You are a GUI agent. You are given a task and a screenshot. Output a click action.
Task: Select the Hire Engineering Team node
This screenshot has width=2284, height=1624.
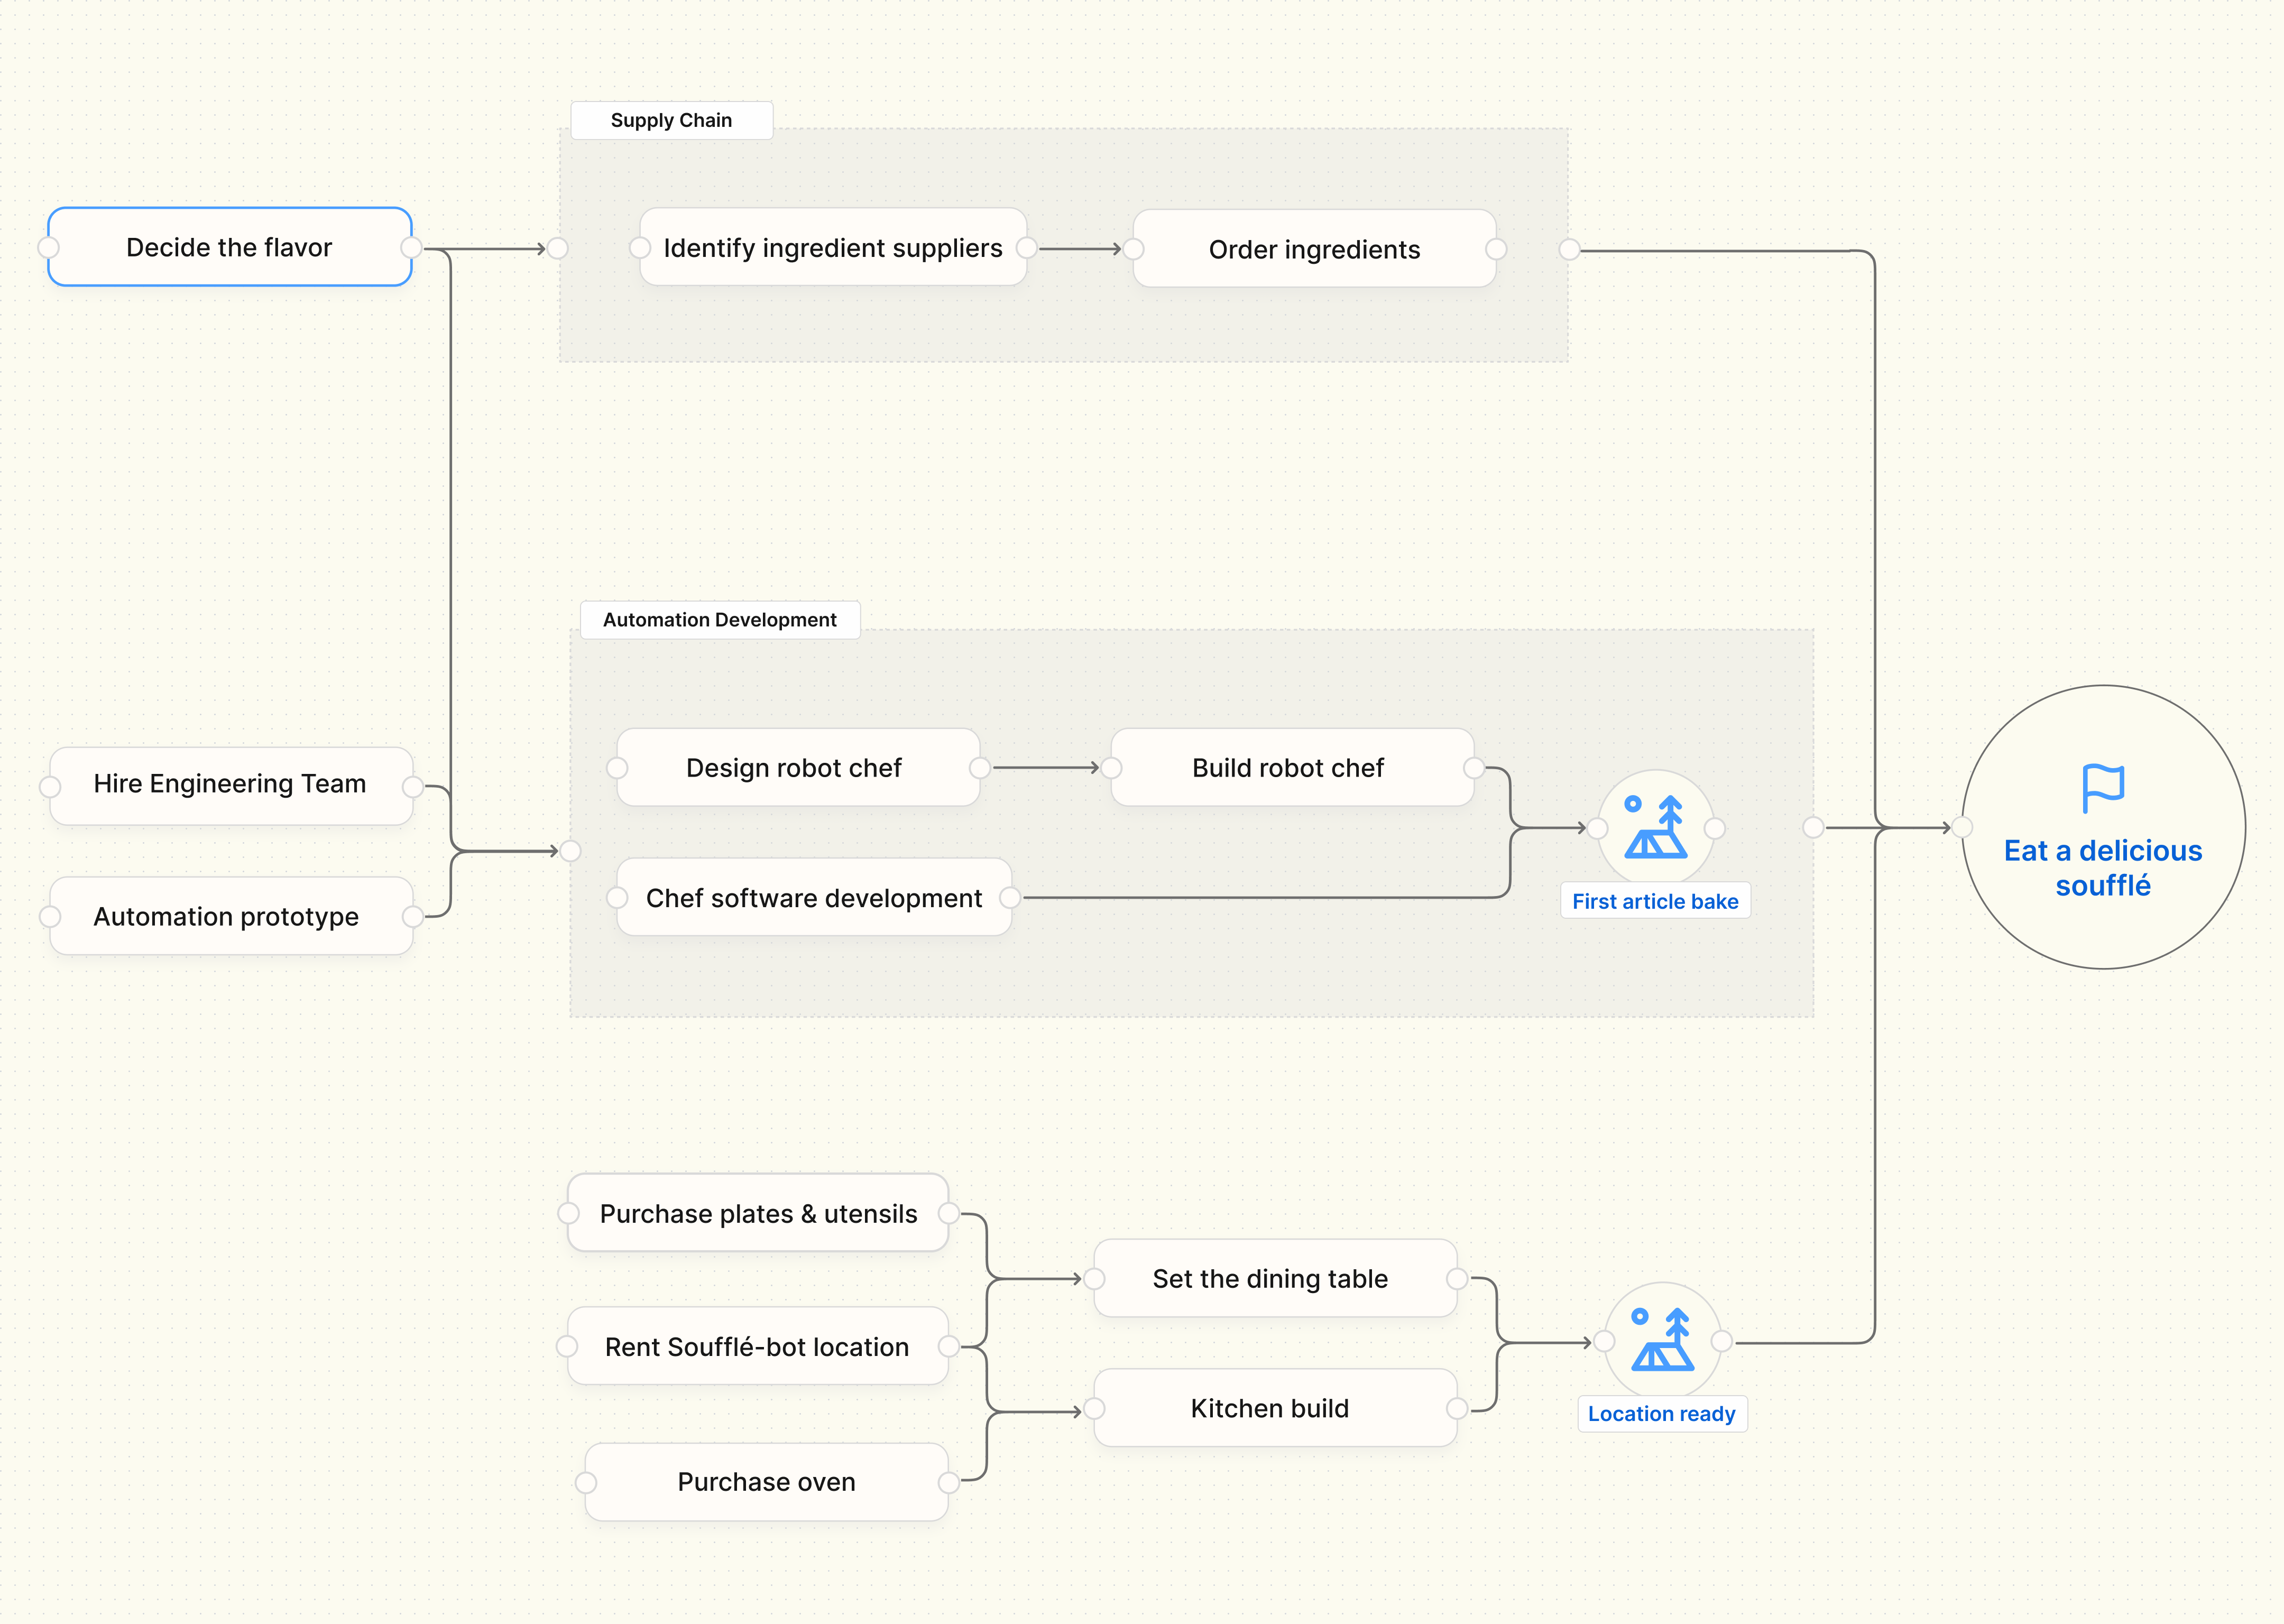(x=229, y=784)
